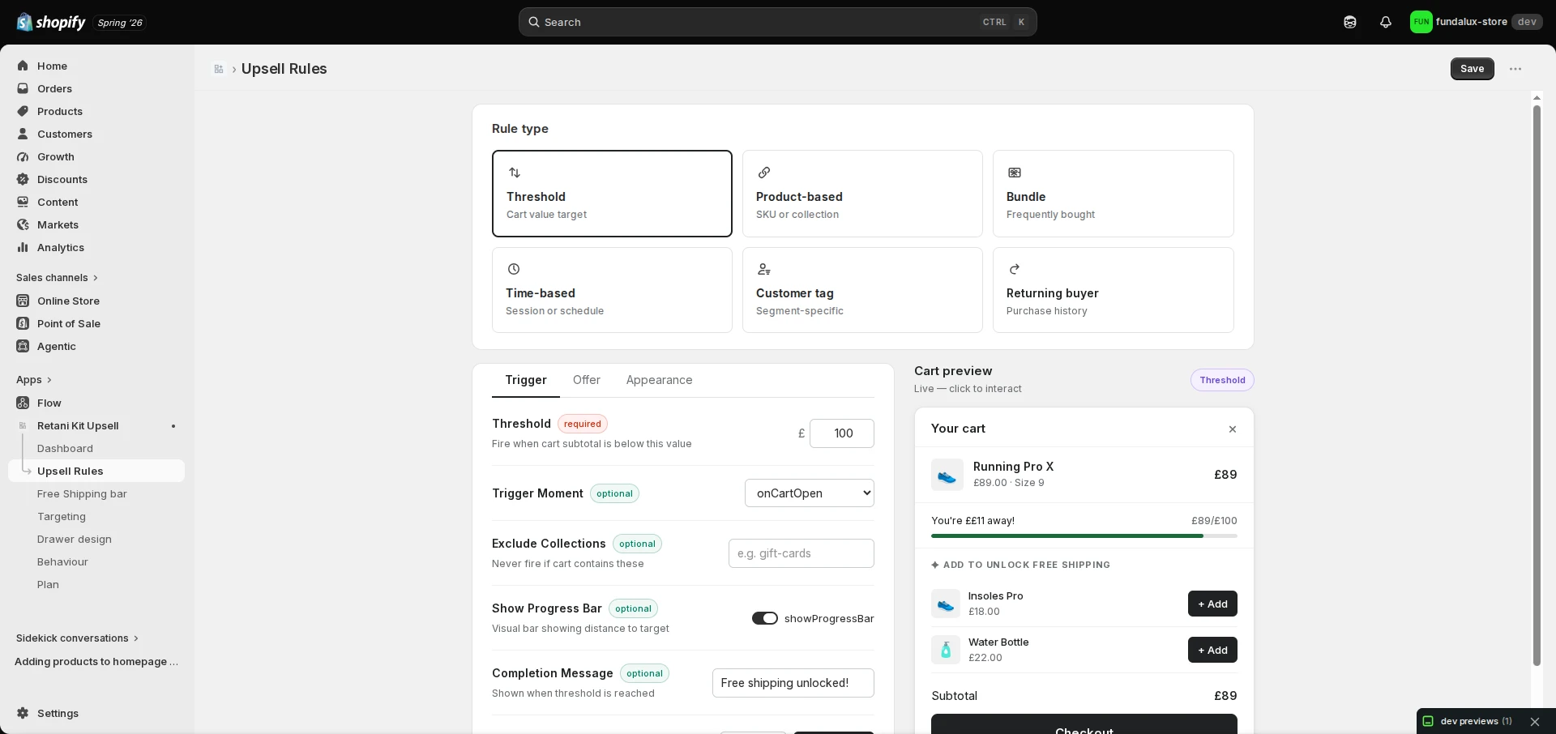
Task: Open the Trigger Moment onCartOpen dropdown
Action: click(x=809, y=493)
